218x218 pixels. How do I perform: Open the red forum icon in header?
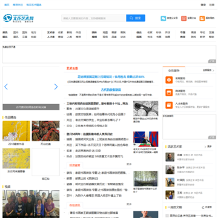183,18
